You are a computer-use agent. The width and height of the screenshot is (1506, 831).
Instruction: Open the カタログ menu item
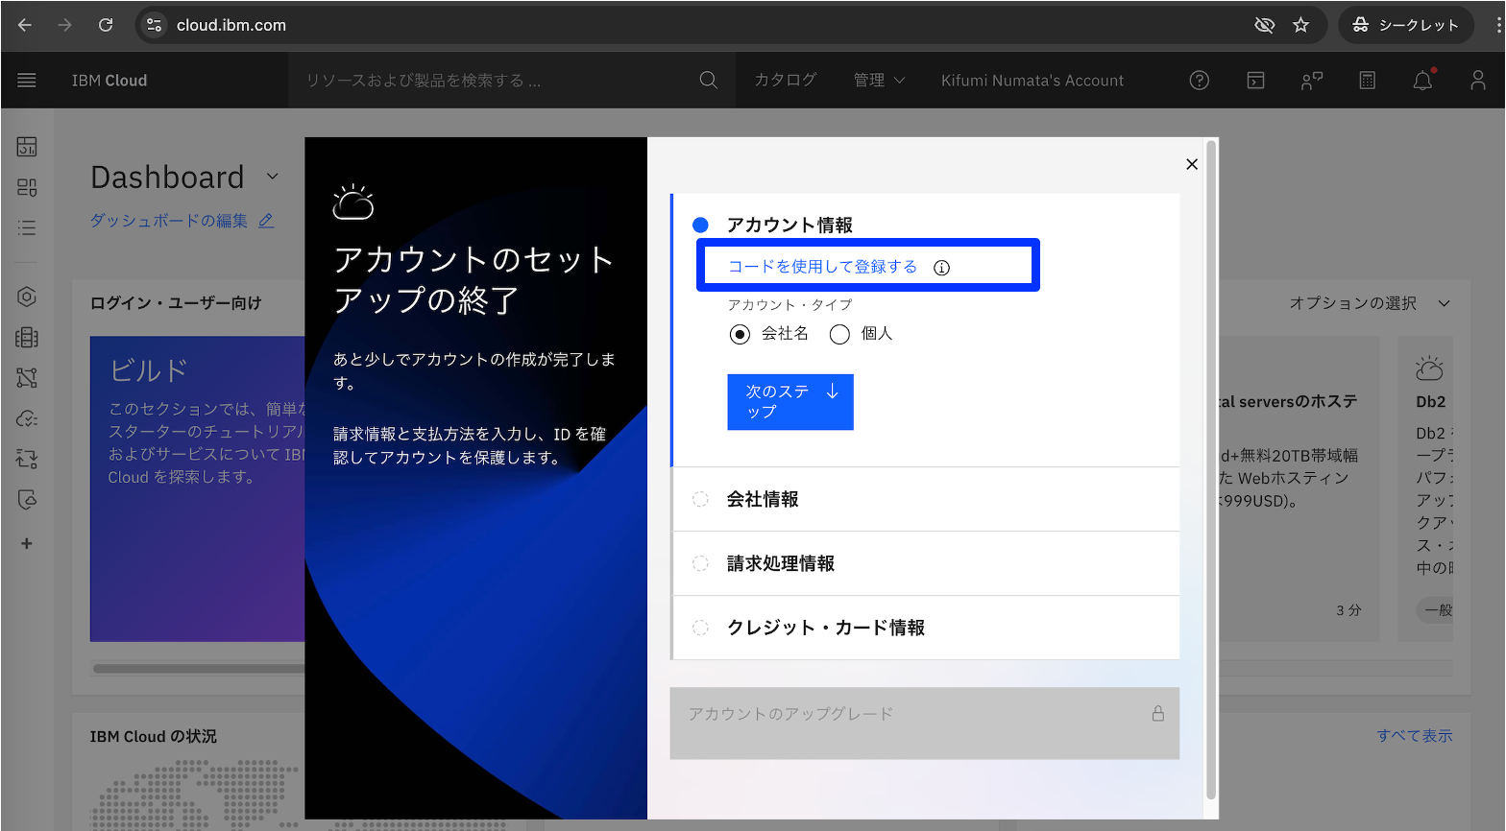[x=786, y=81]
